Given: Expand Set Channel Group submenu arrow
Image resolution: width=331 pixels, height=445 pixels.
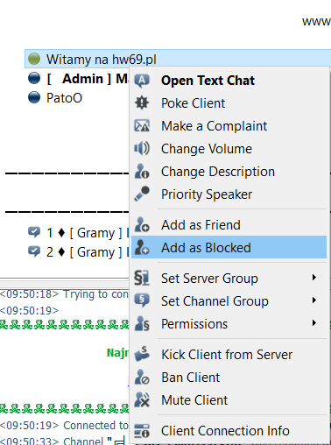Looking at the screenshot, I should [x=314, y=300].
